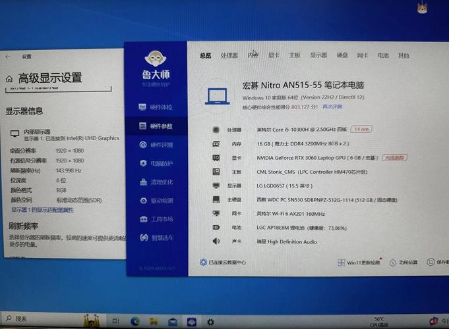Go back with Settings arrow
This screenshot has height=329, width=449.
point(8,57)
